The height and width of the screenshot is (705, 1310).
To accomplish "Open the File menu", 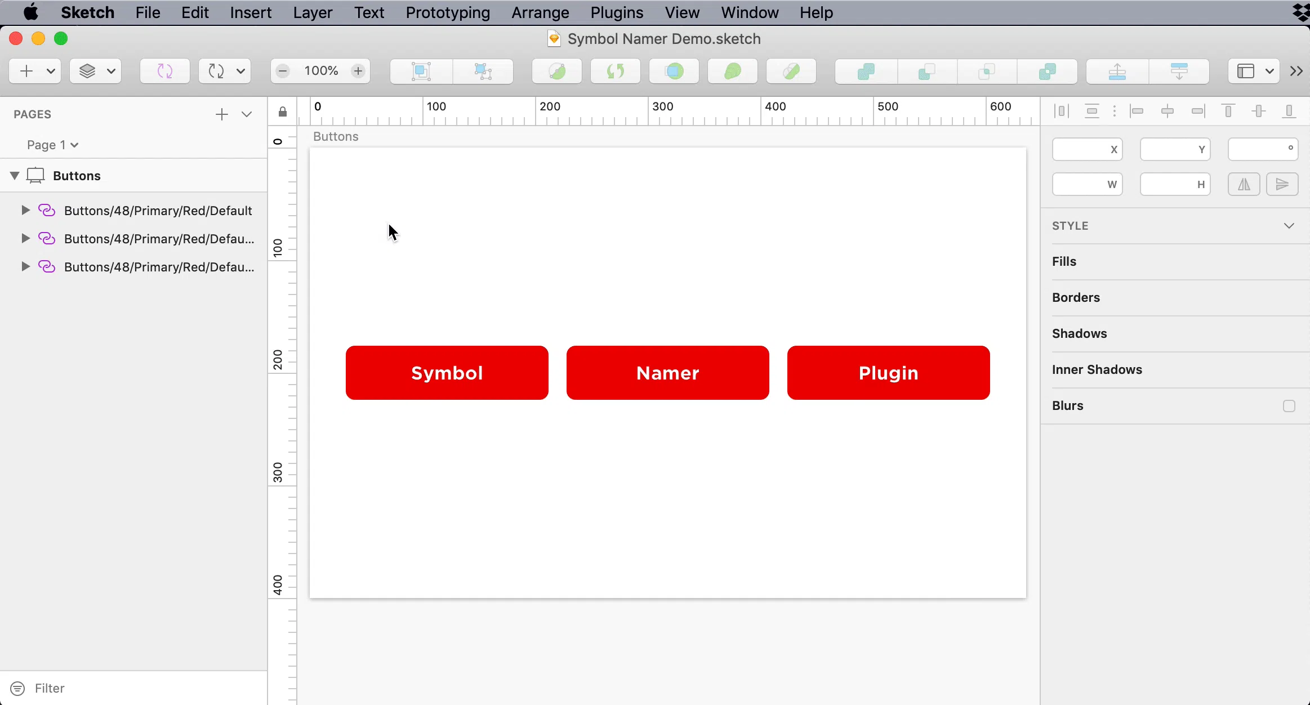I will coord(148,12).
